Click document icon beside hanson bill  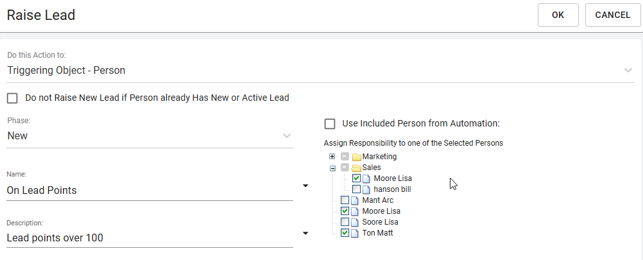tap(367, 189)
